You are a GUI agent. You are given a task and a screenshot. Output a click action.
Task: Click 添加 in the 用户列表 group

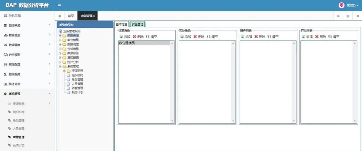pos(246,37)
